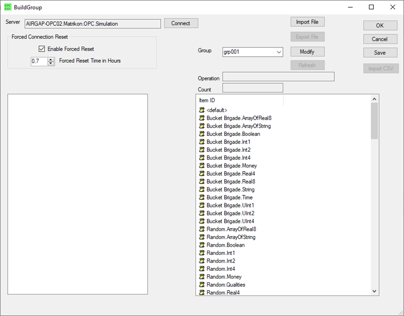Click the Modify button for the group
This screenshot has width=404, height=316.
click(307, 52)
